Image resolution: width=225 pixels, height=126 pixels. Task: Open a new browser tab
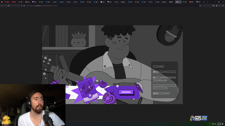point(204,2)
